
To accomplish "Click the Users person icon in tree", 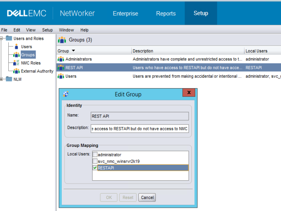I will 16,46.
